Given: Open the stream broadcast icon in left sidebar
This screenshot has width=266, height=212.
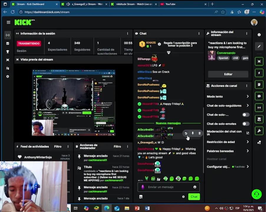Looking at the screenshot, I should (x=8, y=35).
